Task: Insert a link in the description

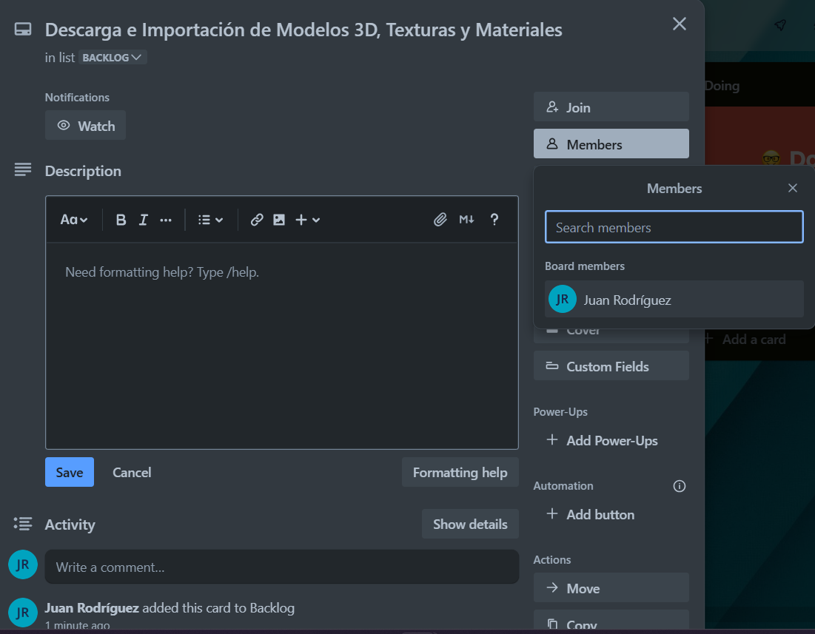Action: coord(256,219)
